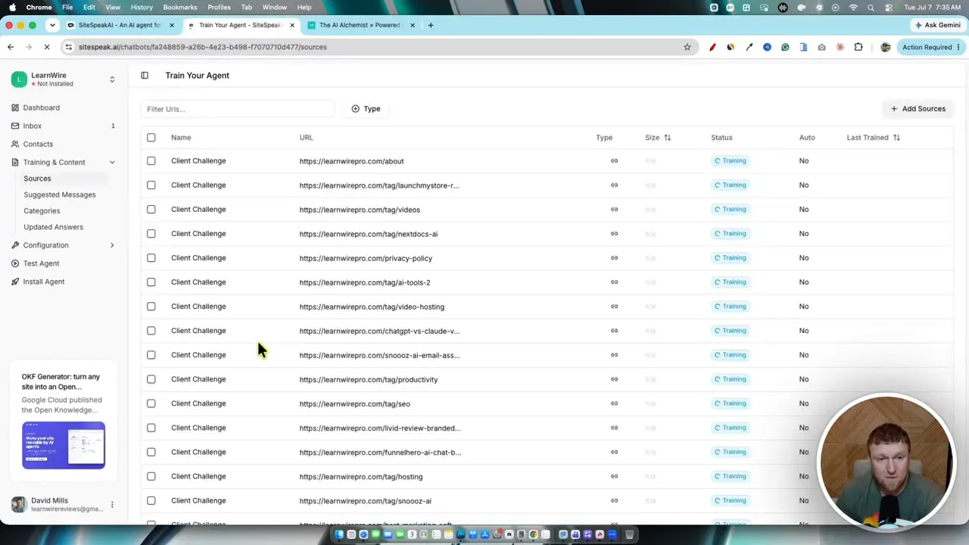Image resolution: width=969 pixels, height=545 pixels.
Task: Go back using browser back arrow
Action: click(x=11, y=47)
